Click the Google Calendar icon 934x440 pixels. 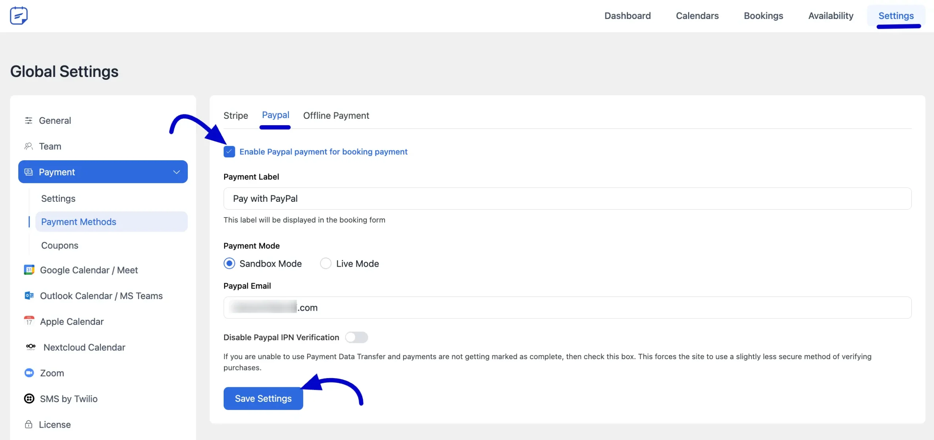point(29,270)
